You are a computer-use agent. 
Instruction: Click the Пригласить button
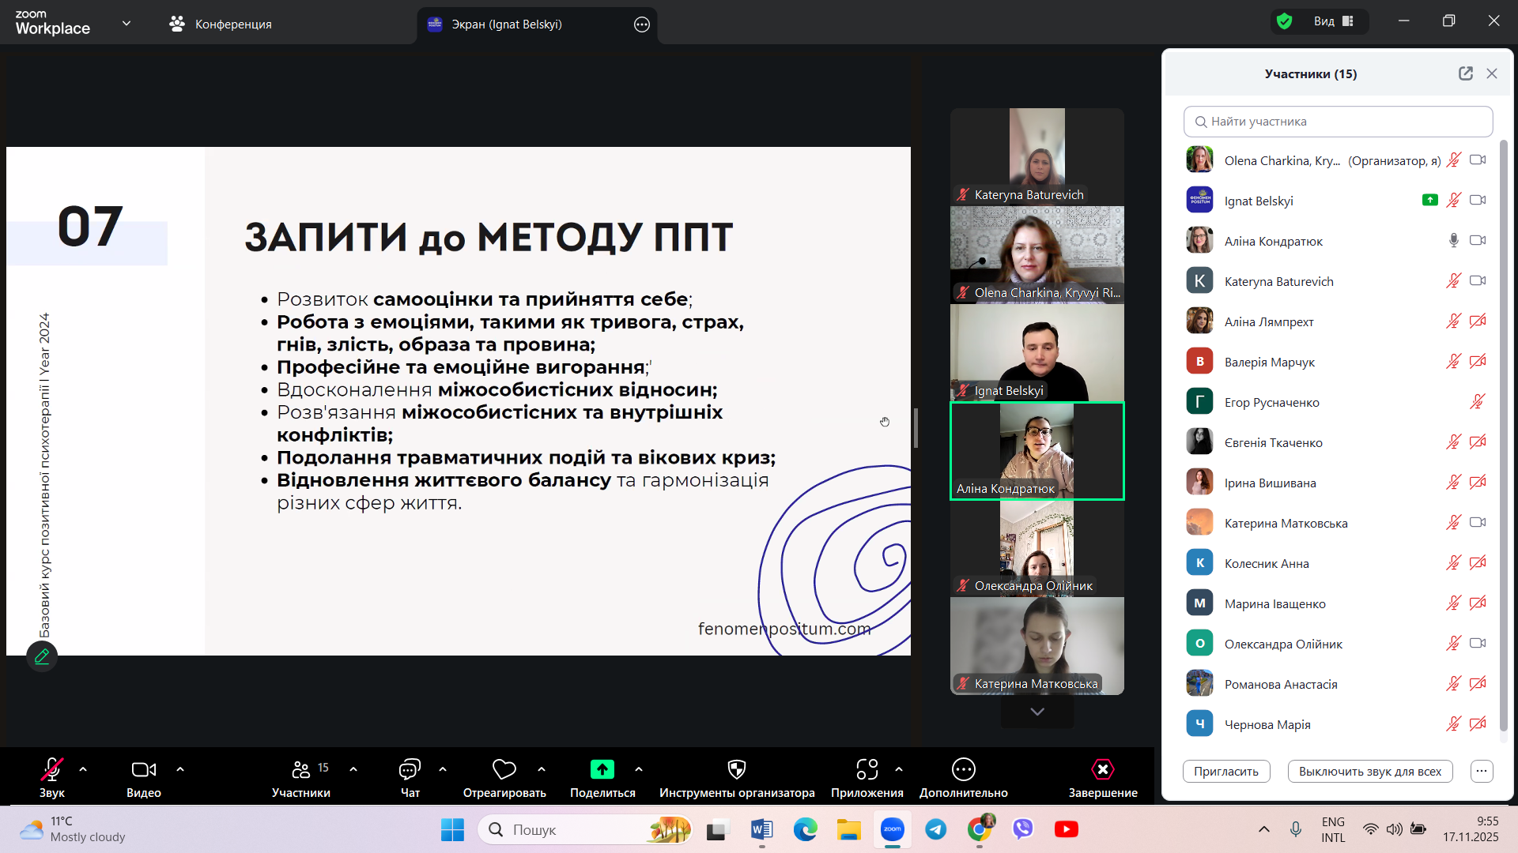[x=1225, y=772]
